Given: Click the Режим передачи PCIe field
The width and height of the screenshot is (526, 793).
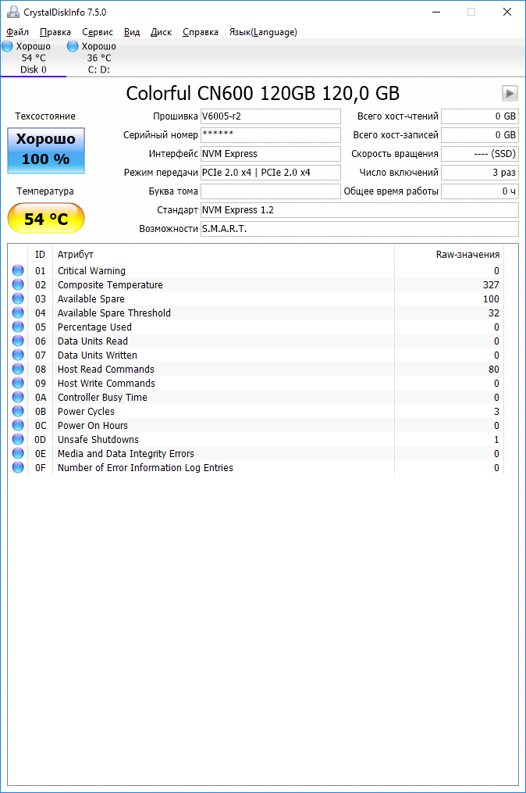Looking at the screenshot, I should pyautogui.click(x=270, y=173).
